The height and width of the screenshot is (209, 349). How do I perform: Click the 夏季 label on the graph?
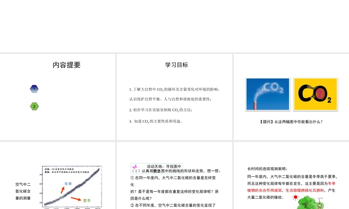(87, 201)
